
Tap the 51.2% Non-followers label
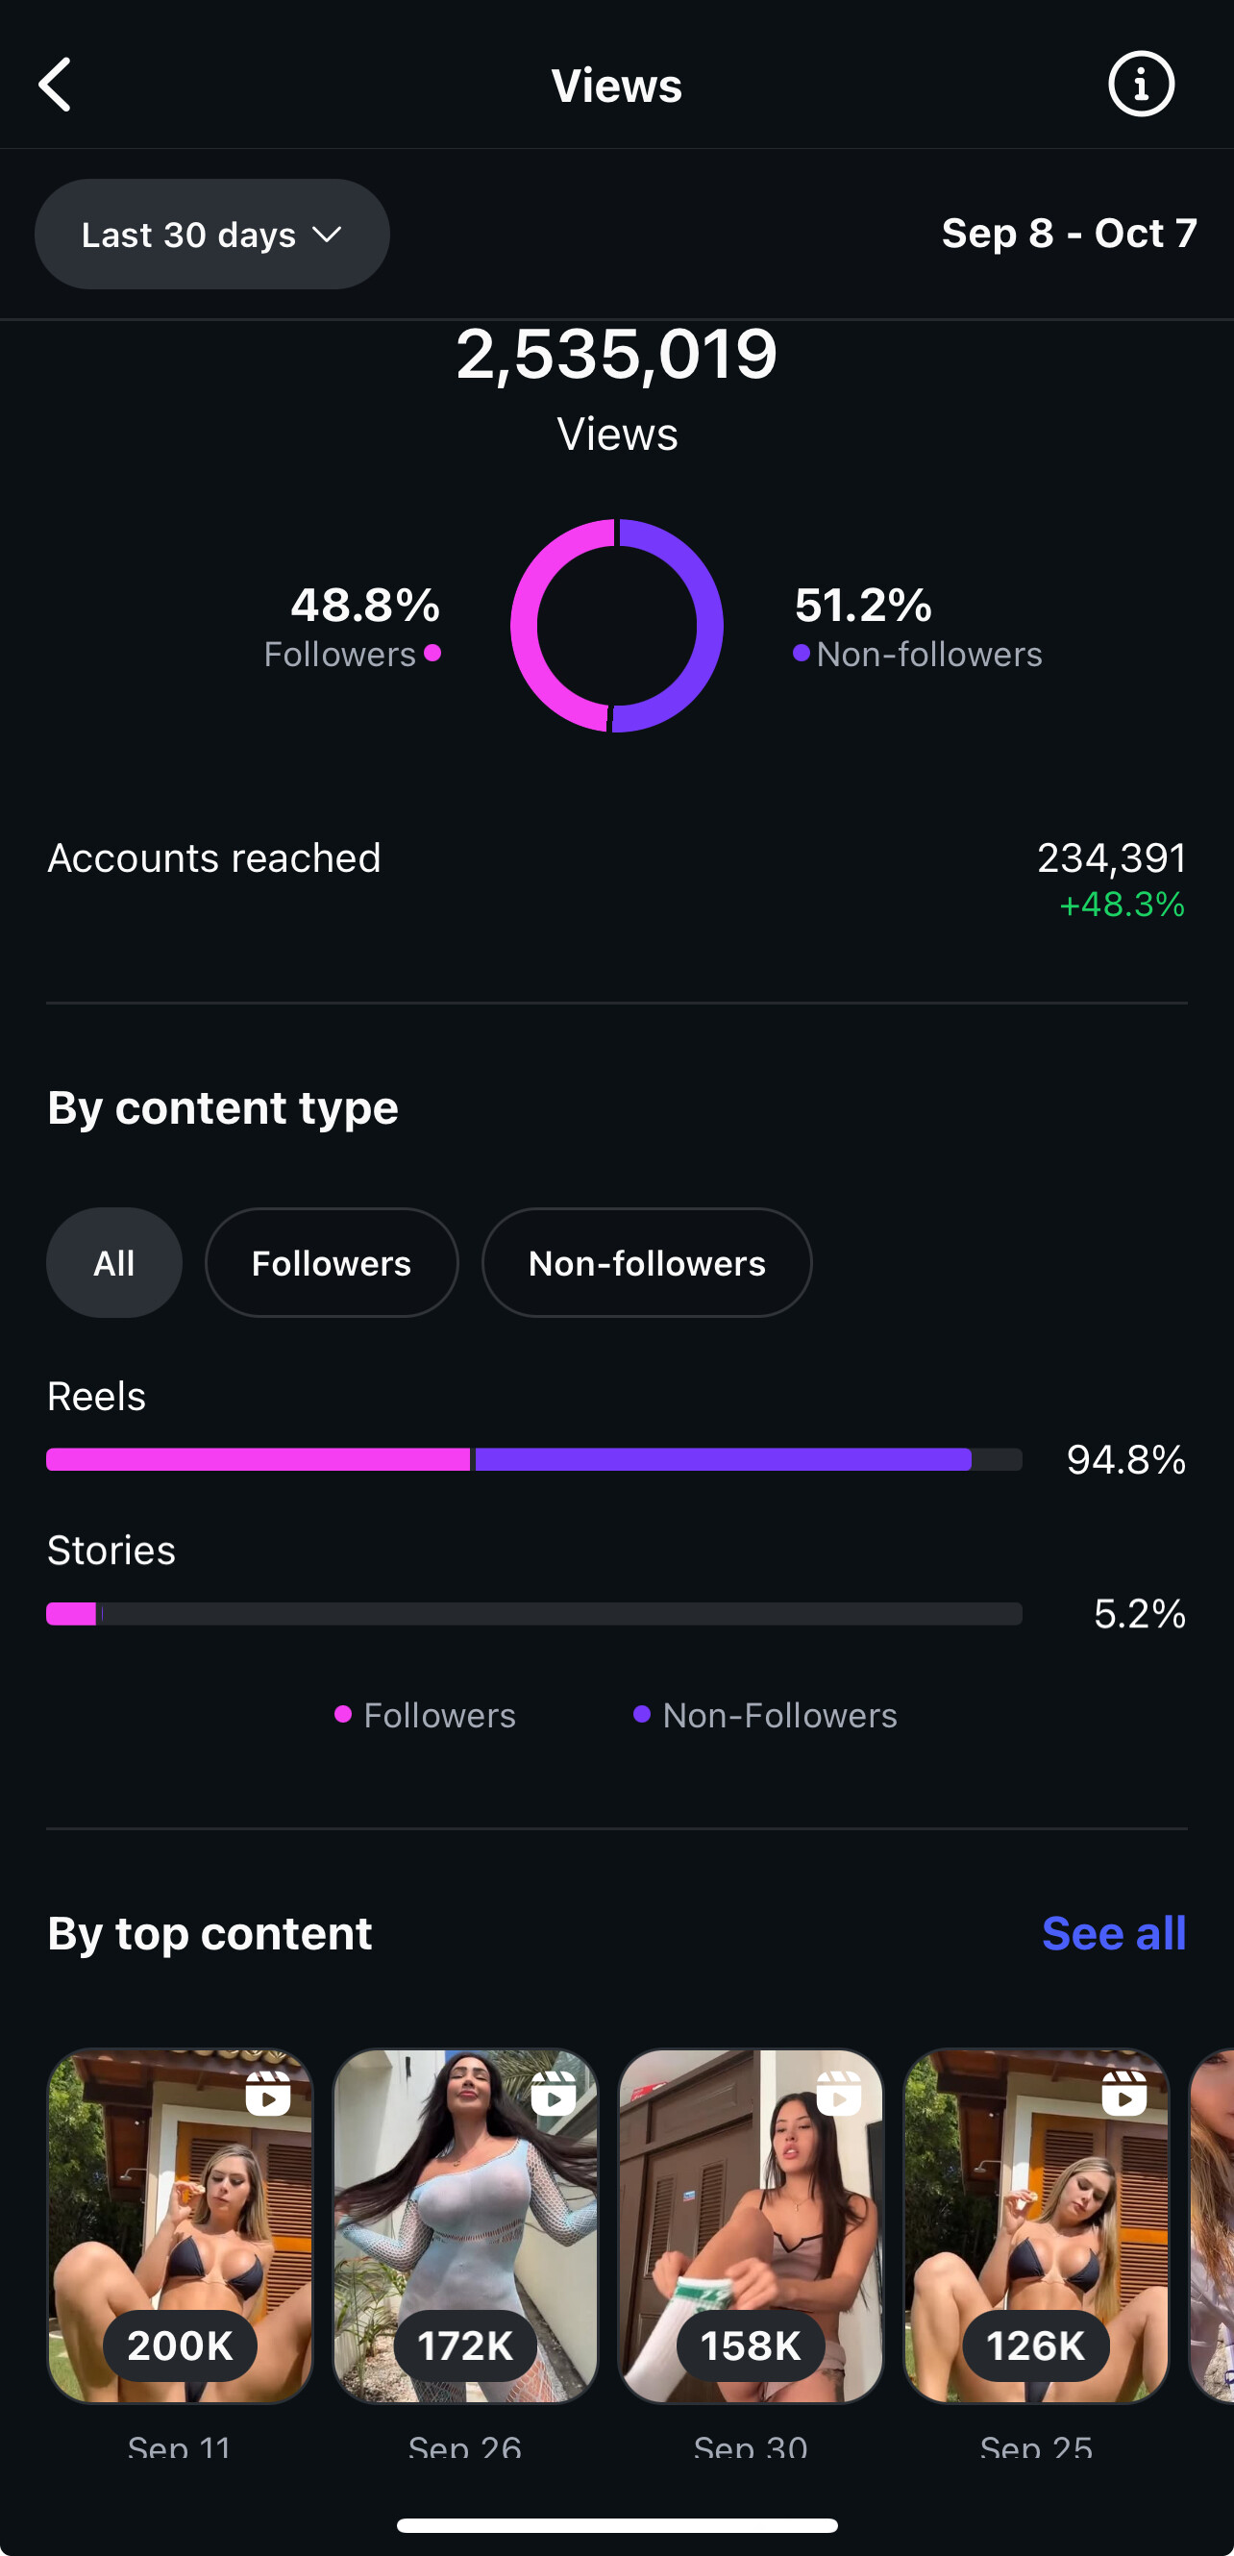[917, 627]
